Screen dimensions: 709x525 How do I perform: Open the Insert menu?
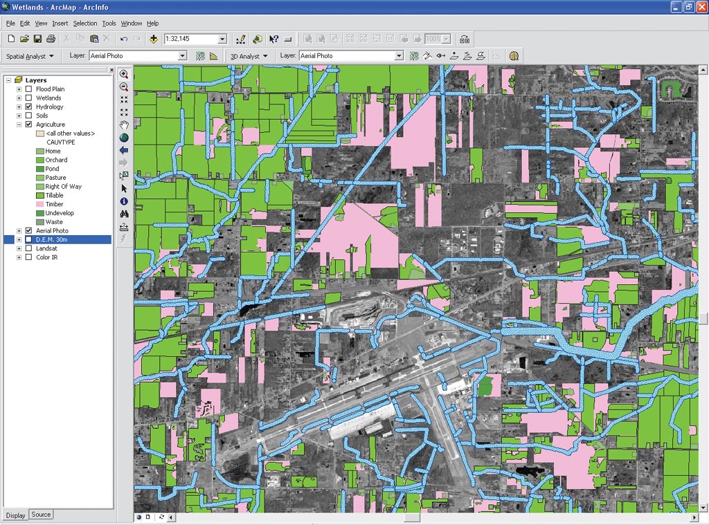60,23
